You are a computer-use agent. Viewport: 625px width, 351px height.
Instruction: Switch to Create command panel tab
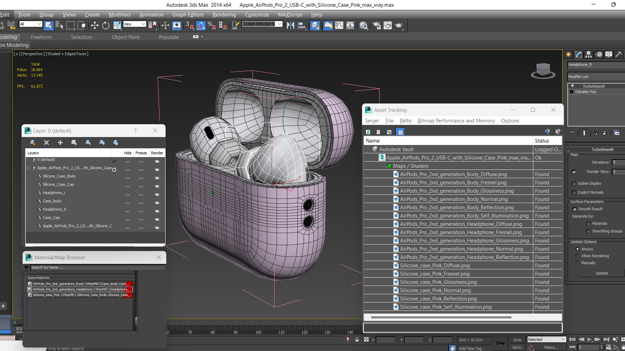coord(568,54)
